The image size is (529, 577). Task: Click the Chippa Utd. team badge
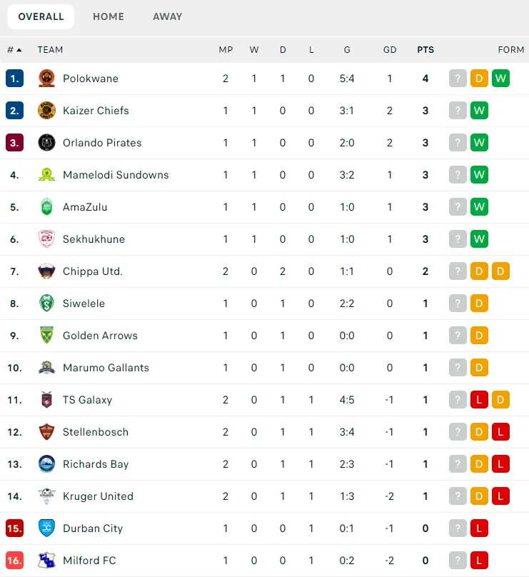(x=46, y=271)
